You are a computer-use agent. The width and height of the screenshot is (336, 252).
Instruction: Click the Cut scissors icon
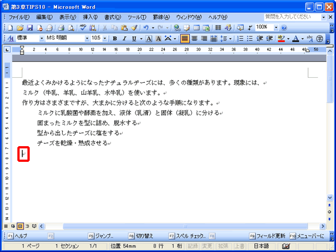click(x=105, y=27)
